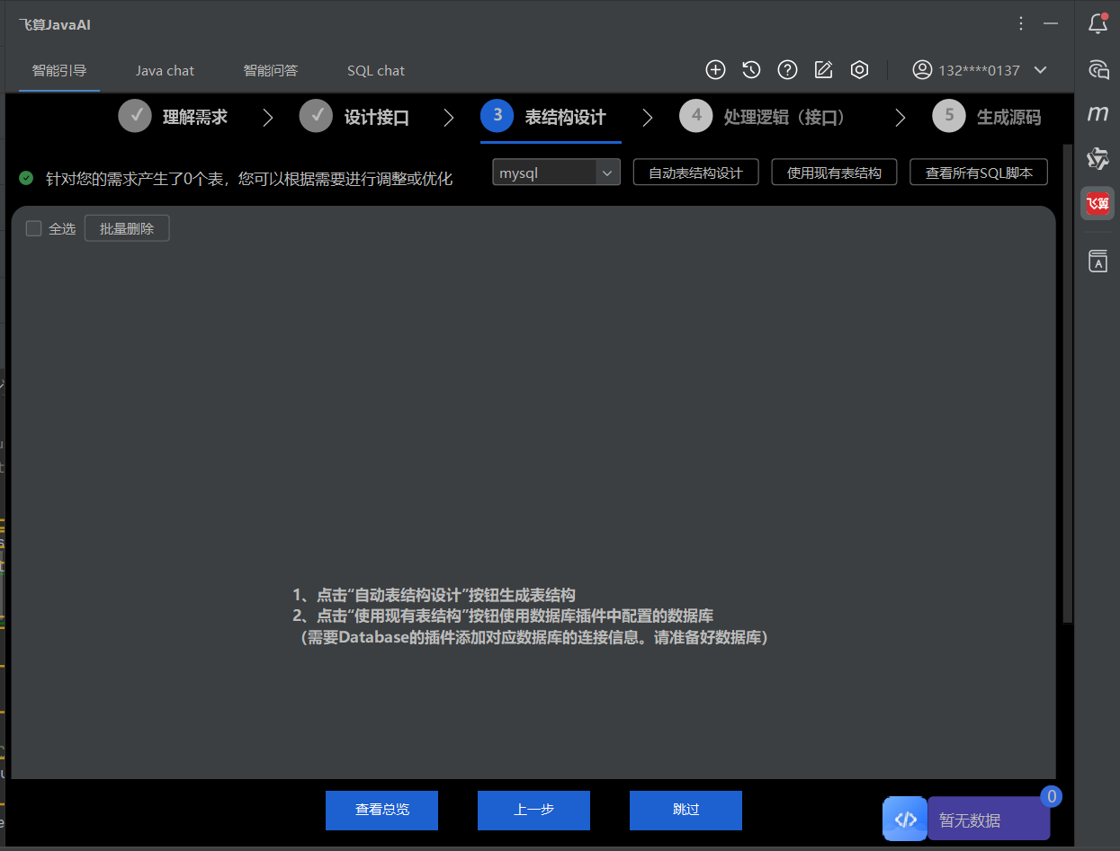The image size is (1120, 851).
Task: Open the three-dot options menu
Action: [x=1021, y=24]
